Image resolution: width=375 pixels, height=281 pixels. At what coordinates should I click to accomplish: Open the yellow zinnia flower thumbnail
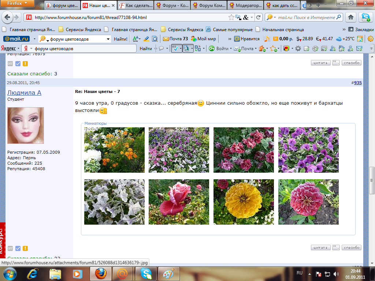click(244, 202)
